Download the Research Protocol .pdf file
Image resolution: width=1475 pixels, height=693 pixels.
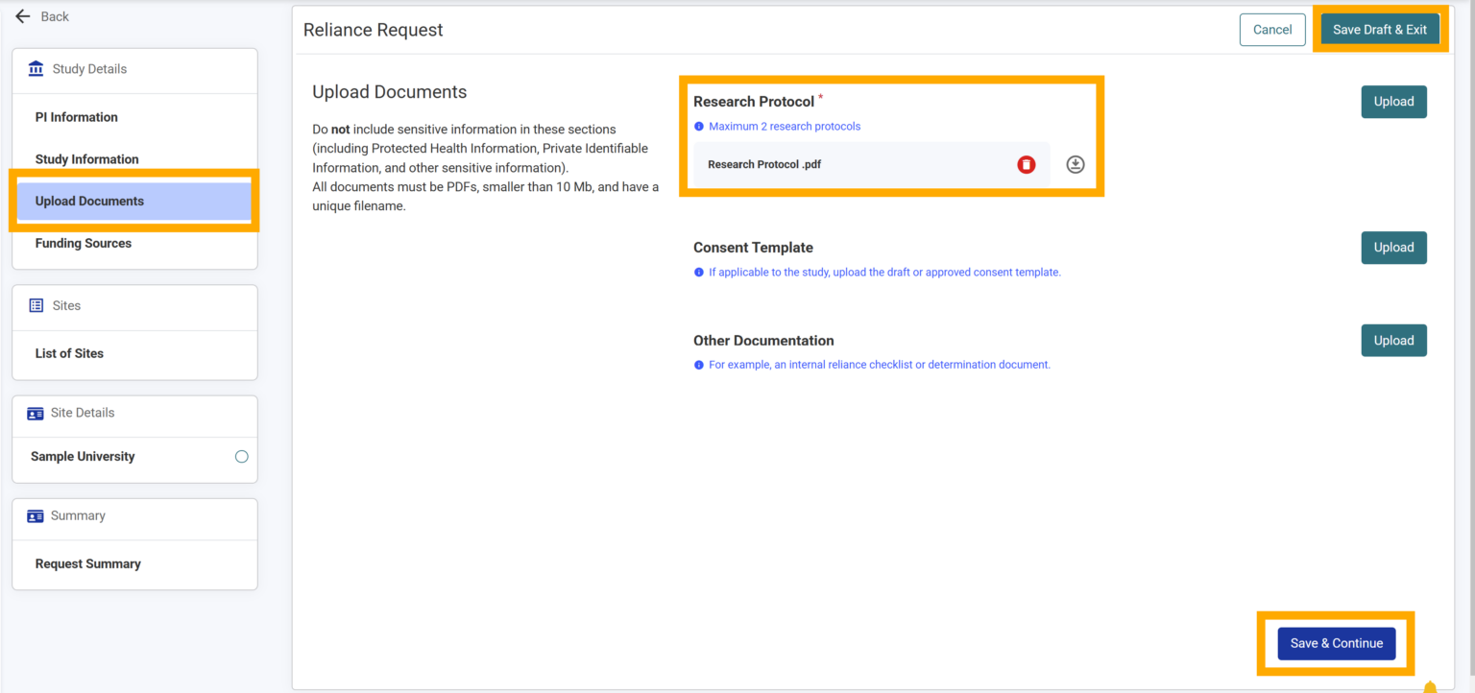(1075, 164)
